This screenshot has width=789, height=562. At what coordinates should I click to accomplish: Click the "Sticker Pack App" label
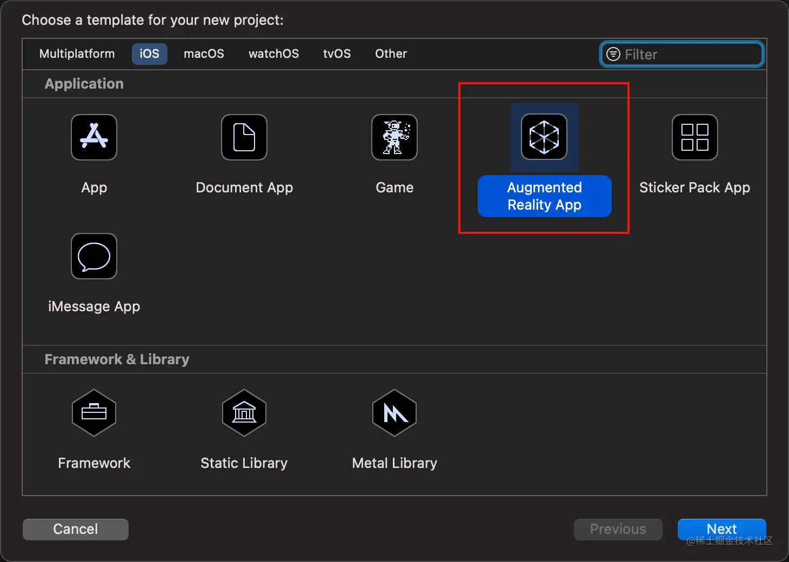pyautogui.click(x=695, y=188)
